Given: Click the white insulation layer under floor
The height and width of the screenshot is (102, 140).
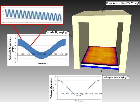Looking at the screenshot, I should coord(99,65).
